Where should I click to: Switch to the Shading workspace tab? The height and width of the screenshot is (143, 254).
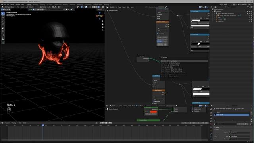pos(65,5)
